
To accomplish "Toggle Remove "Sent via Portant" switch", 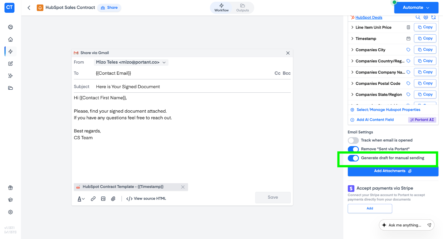I will [353, 149].
